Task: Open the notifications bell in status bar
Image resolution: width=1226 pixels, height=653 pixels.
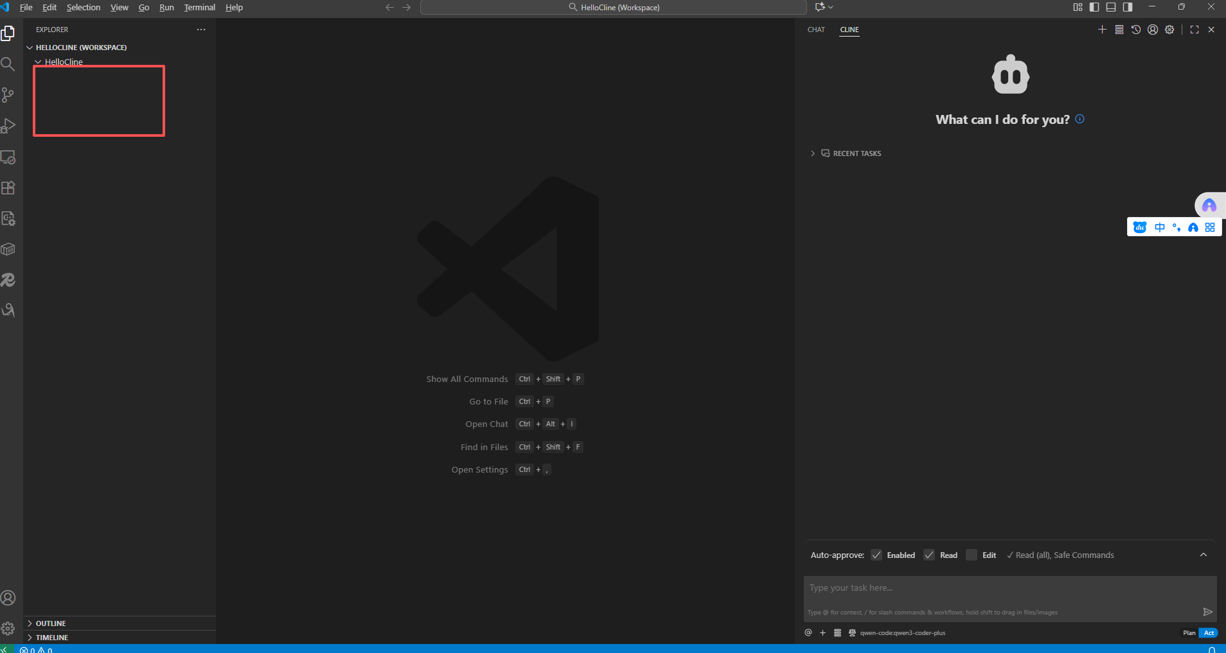Action: tap(1212, 649)
